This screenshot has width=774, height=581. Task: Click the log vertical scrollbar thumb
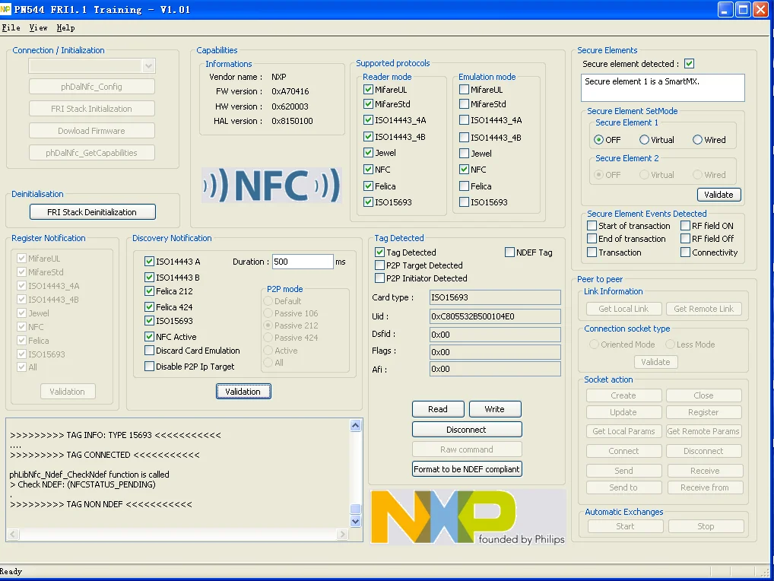(355, 509)
